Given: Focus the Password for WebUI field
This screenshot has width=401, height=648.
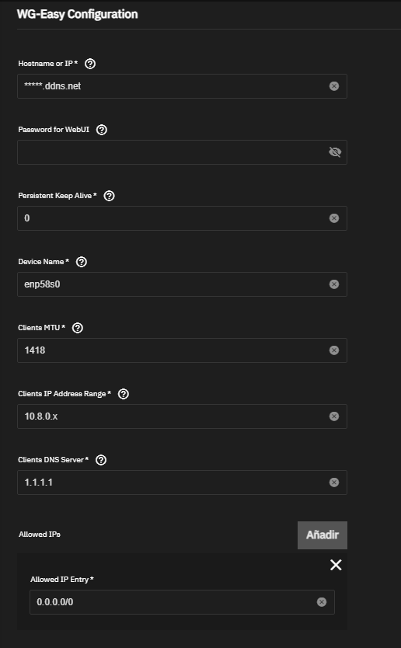Looking at the screenshot, I should click(x=172, y=152).
